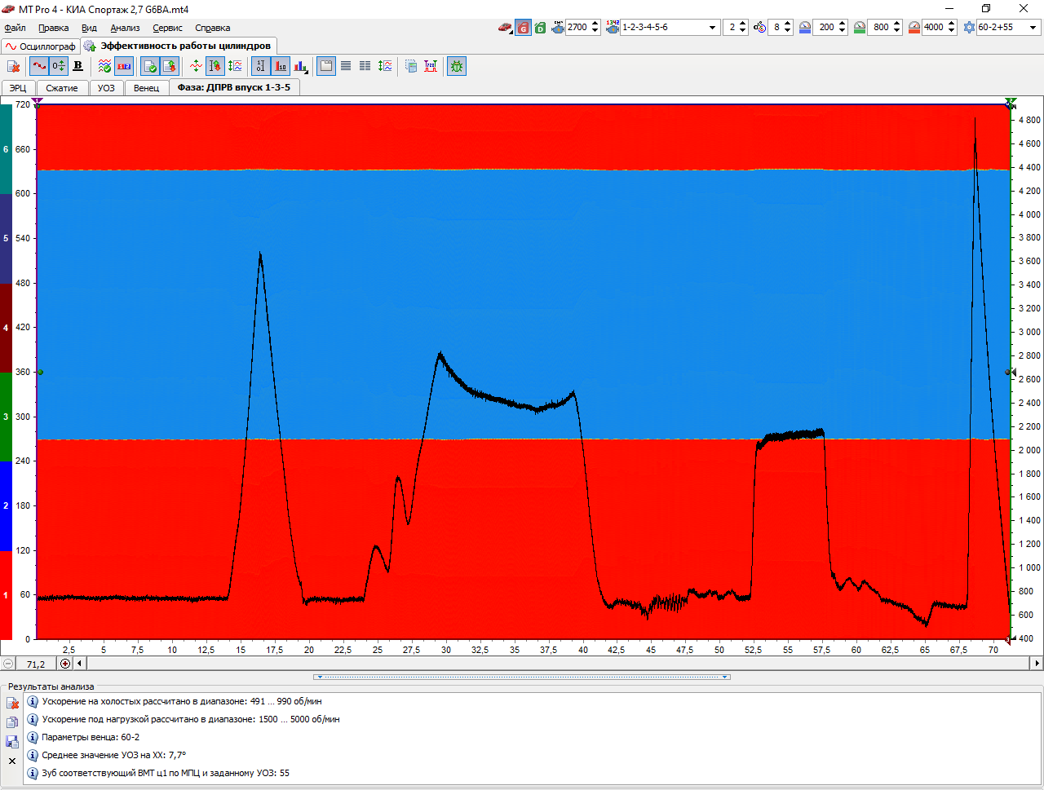Click the zoom in plus button
1044x790 pixels.
[x=65, y=664]
